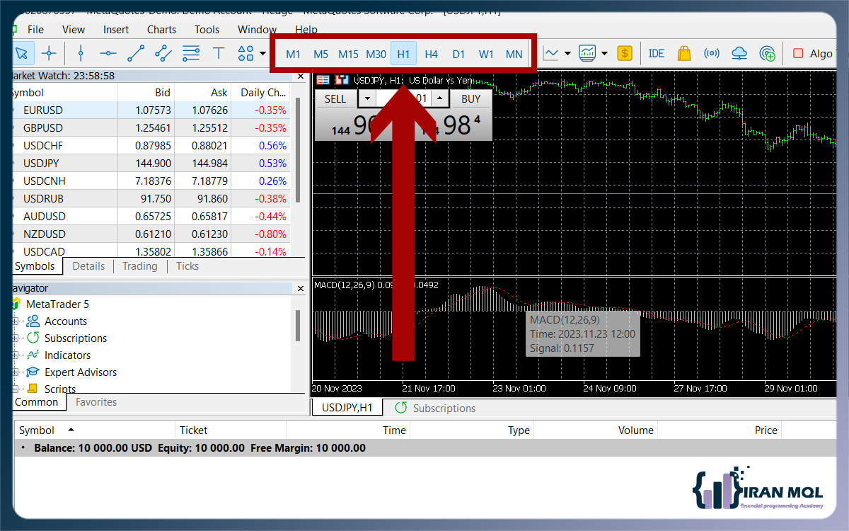Switch the chart to M5 timeframe
Viewport: 849px width, 531px height.
pos(321,54)
